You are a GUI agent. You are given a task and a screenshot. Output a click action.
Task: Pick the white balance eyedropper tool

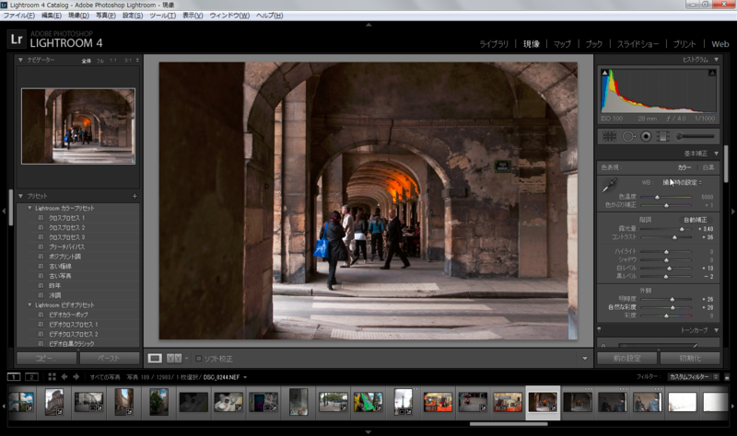click(609, 186)
